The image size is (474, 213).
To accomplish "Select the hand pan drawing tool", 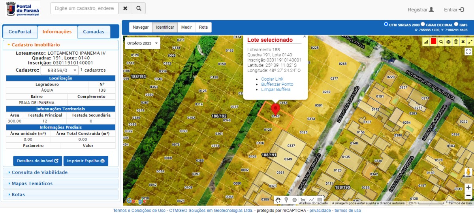I will click(x=278, y=200).
